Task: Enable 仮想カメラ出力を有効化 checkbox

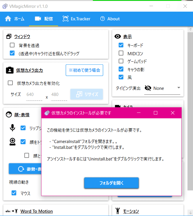Action: coord(10,83)
